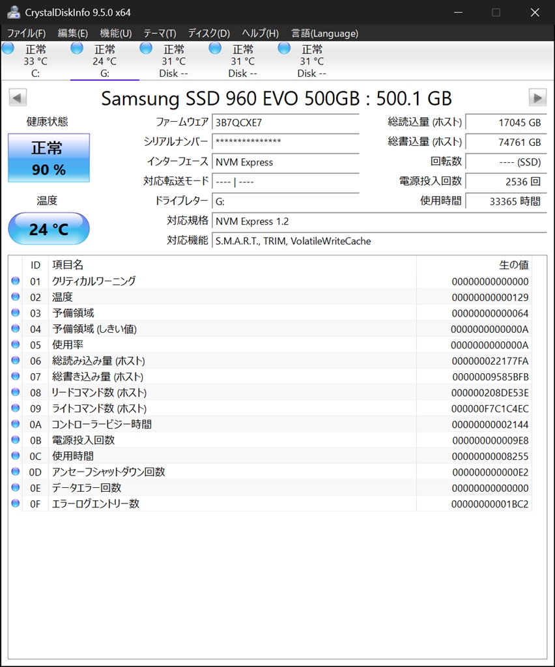Select raw value 0000000008255
555x667 pixels.
coord(490,457)
